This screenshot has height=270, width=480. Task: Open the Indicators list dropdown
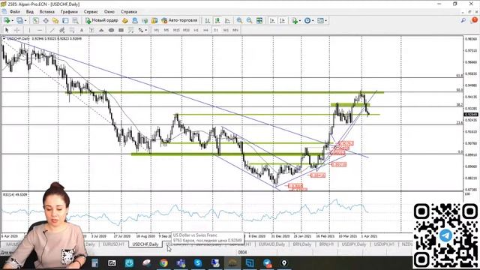point(296,20)
